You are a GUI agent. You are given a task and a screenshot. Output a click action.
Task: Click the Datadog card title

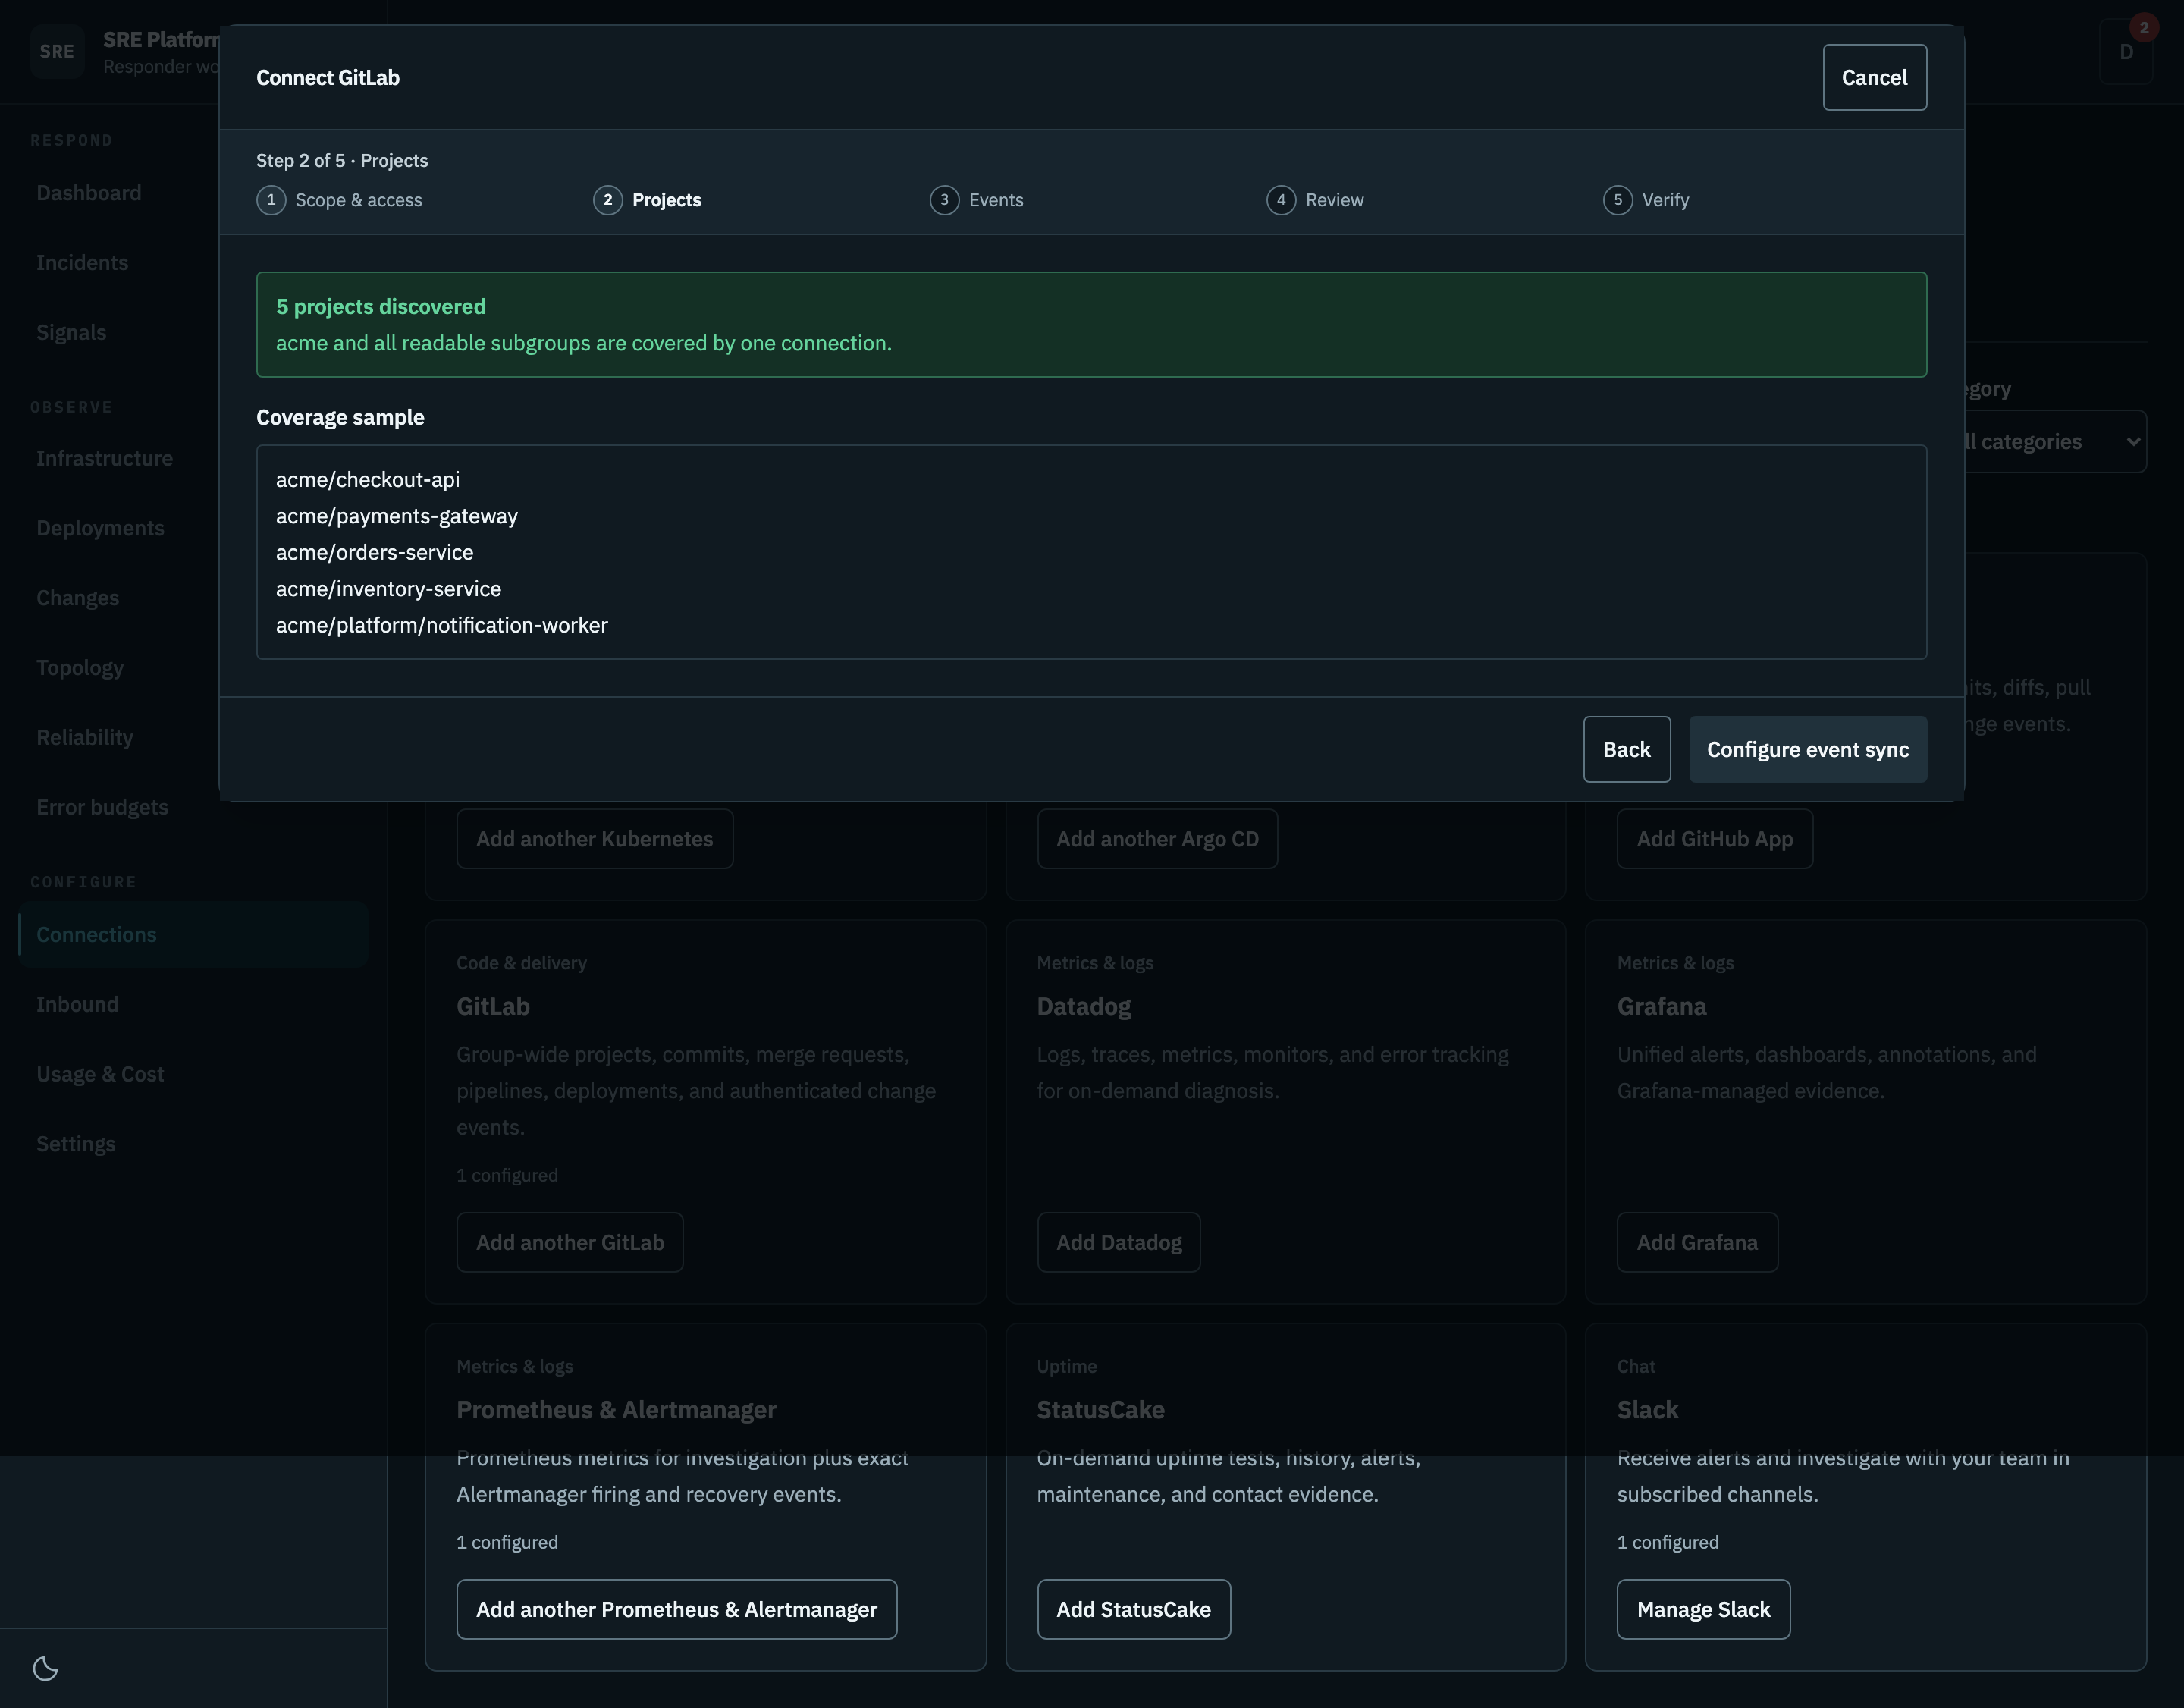point(1084,1006)
